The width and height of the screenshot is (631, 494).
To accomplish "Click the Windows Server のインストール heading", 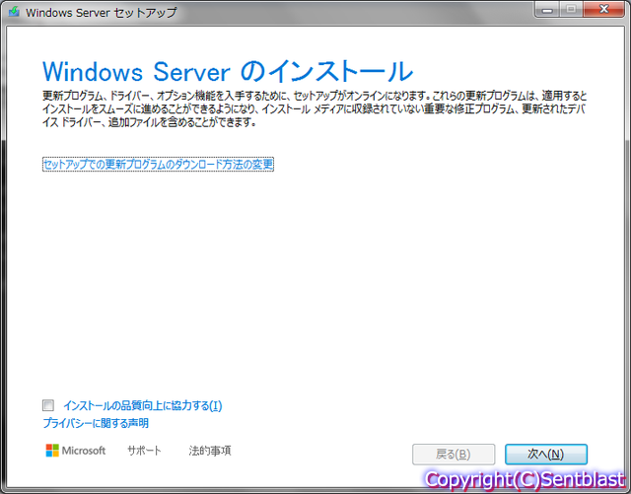I will [x=228, y=72].
